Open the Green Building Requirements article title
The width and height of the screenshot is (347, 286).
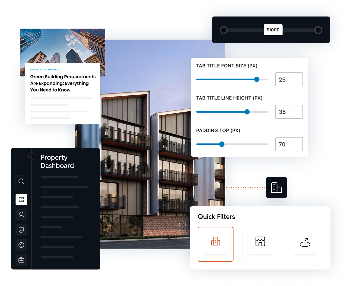point(63,83)
